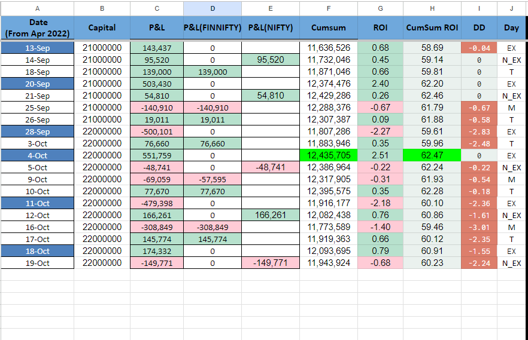Click the CumSum ROI header cell
Viewport: 528px width, 340px height.
click(432, 27)
